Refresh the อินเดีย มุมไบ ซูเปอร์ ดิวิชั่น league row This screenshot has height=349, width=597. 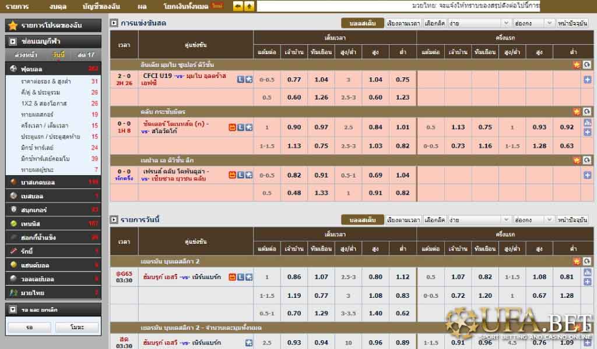pos(587,65)
